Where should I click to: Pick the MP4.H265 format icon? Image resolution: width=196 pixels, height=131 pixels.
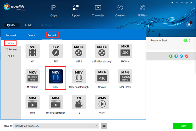[x=125, y=76]
